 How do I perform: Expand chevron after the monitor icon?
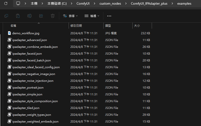(25, 4)
